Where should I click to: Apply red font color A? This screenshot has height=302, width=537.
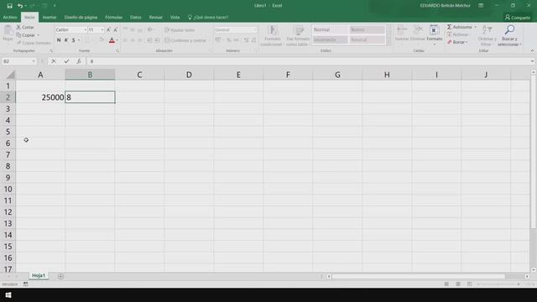(x=112, y=41)
